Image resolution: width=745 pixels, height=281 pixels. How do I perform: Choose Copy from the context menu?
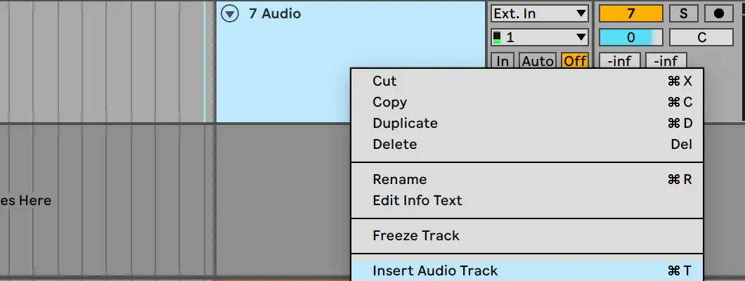pyautogui.click(x=390, y=102)
